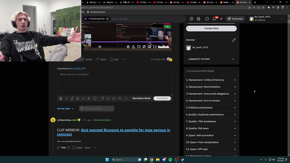
Task: Open Reddit notifications bell
Action: (x=214, y=19)
